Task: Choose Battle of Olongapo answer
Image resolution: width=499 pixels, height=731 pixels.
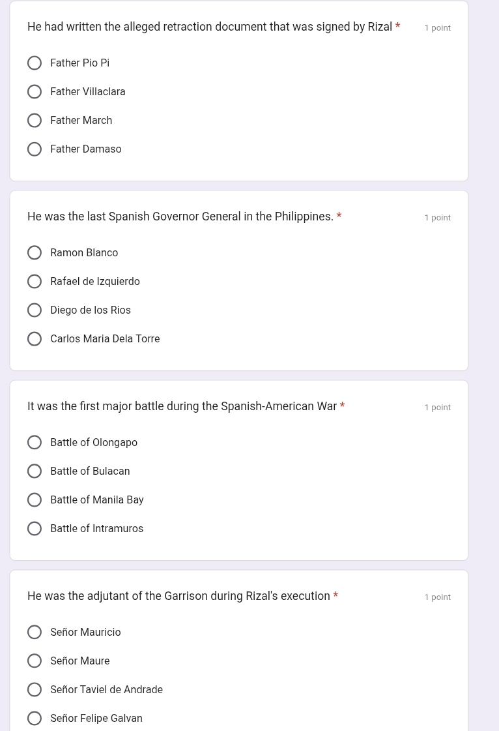Action: point(35,443)
